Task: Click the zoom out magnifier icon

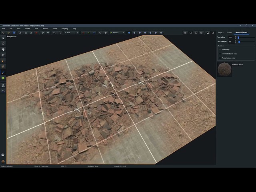Action: [54, 33]
